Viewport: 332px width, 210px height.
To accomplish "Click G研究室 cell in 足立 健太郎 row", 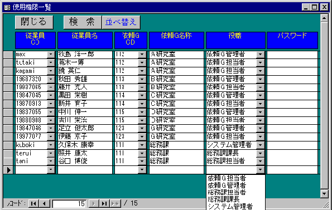I will tap(176, 129).
